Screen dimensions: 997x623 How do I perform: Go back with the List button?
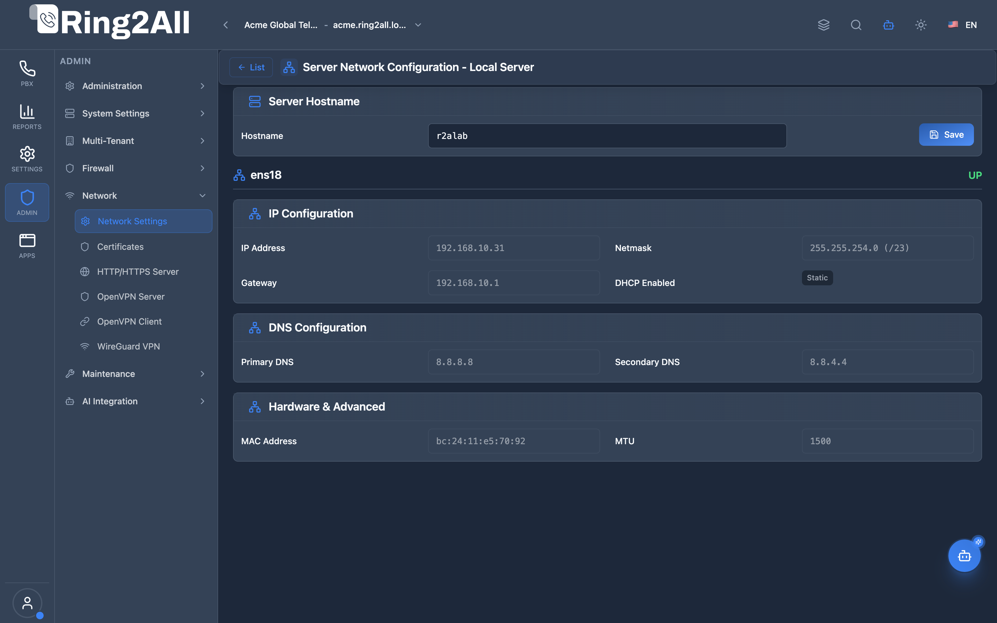(251, 67)
